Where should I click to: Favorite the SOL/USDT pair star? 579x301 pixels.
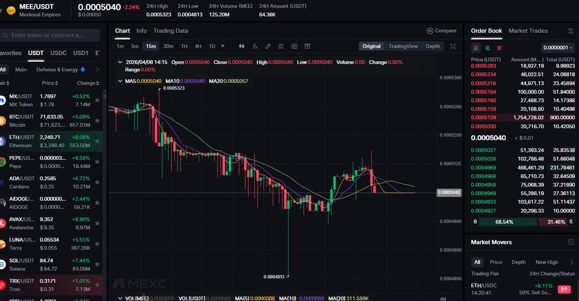97,264
